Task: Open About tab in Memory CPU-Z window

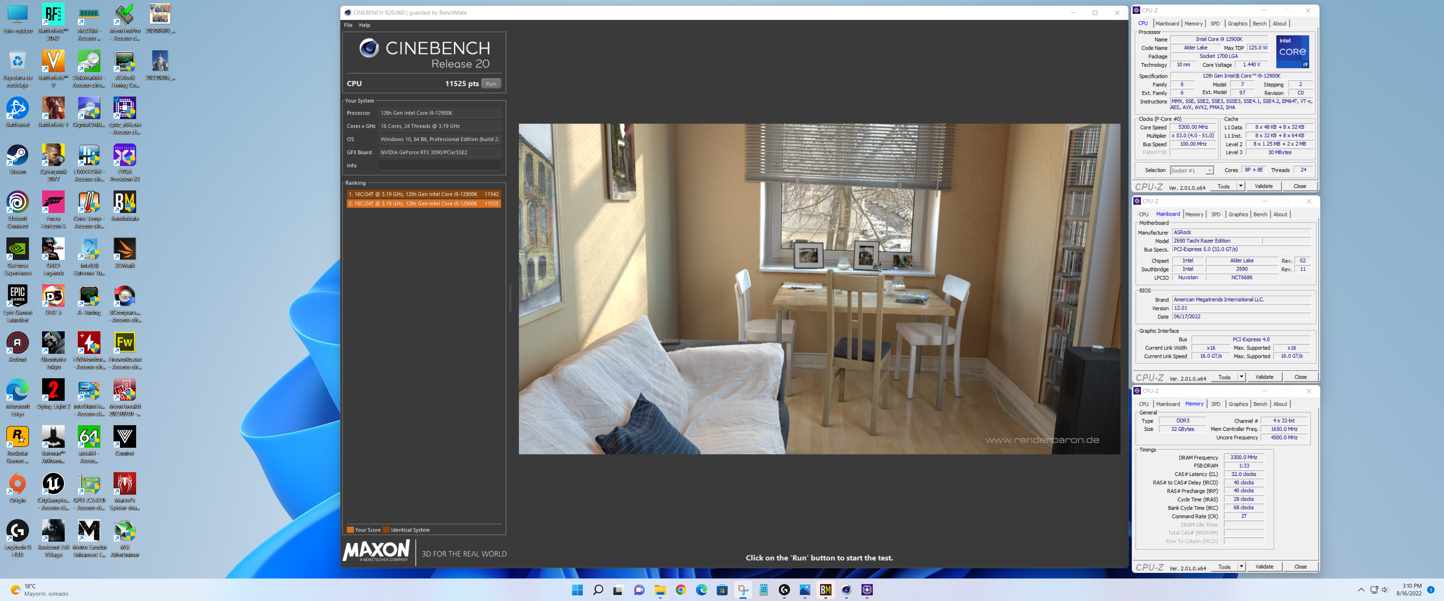Action: pos(1280,404)
